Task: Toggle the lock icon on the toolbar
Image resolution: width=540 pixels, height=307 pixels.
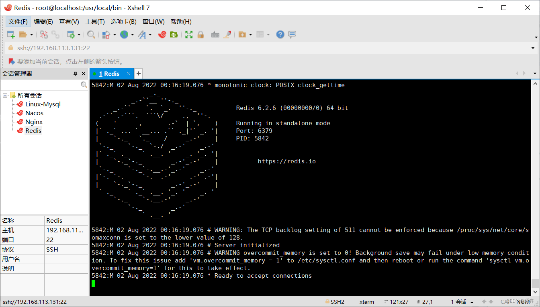Action: click(200, 35)
